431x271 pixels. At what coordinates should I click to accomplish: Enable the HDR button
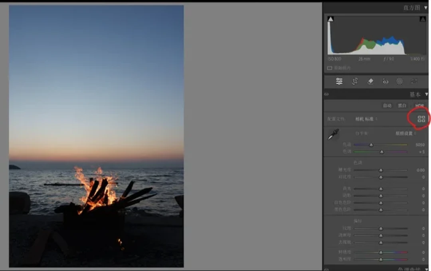click(x=419, y=105)
